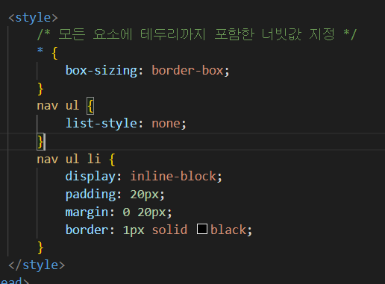Select the 'border-box' value
The image size is (385, 284).
187,70
